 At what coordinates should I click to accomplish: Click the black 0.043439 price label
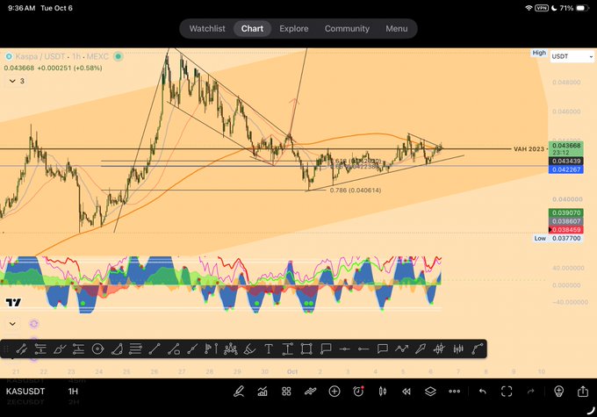[x=566, y=161]
